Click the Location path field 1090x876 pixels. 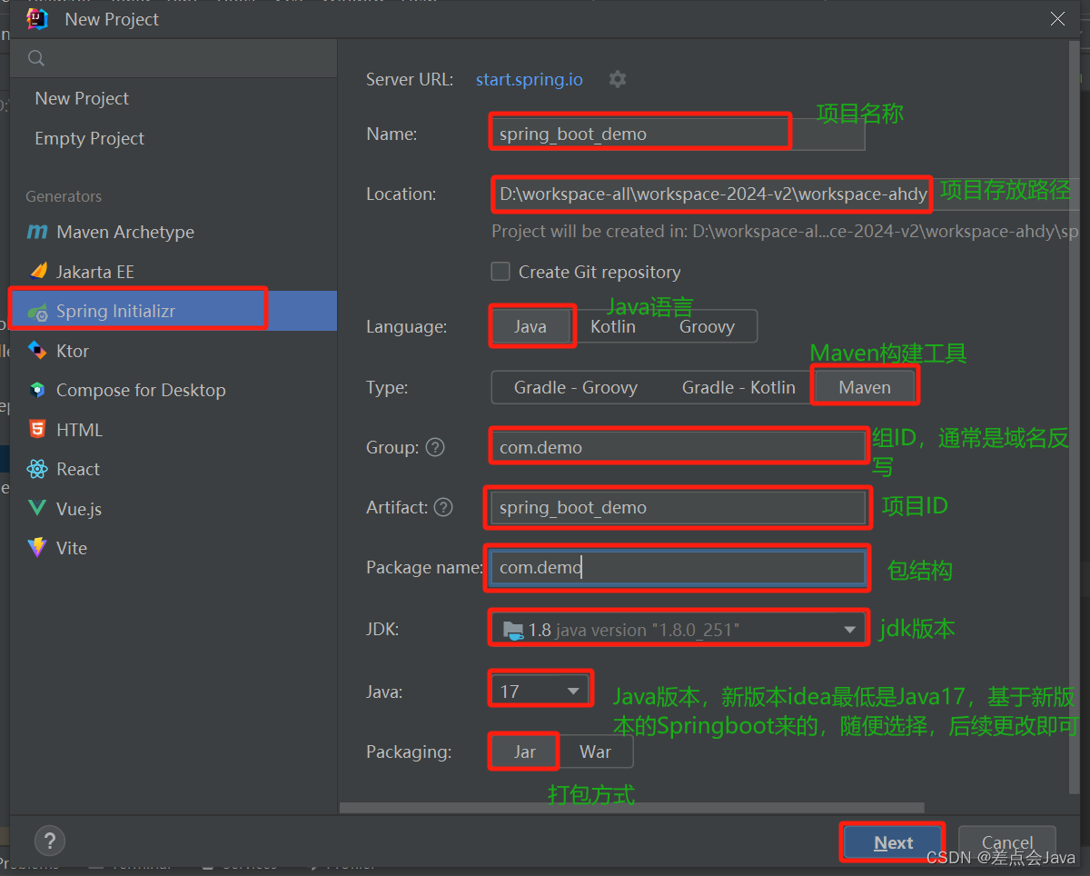[x=785, y=194]
